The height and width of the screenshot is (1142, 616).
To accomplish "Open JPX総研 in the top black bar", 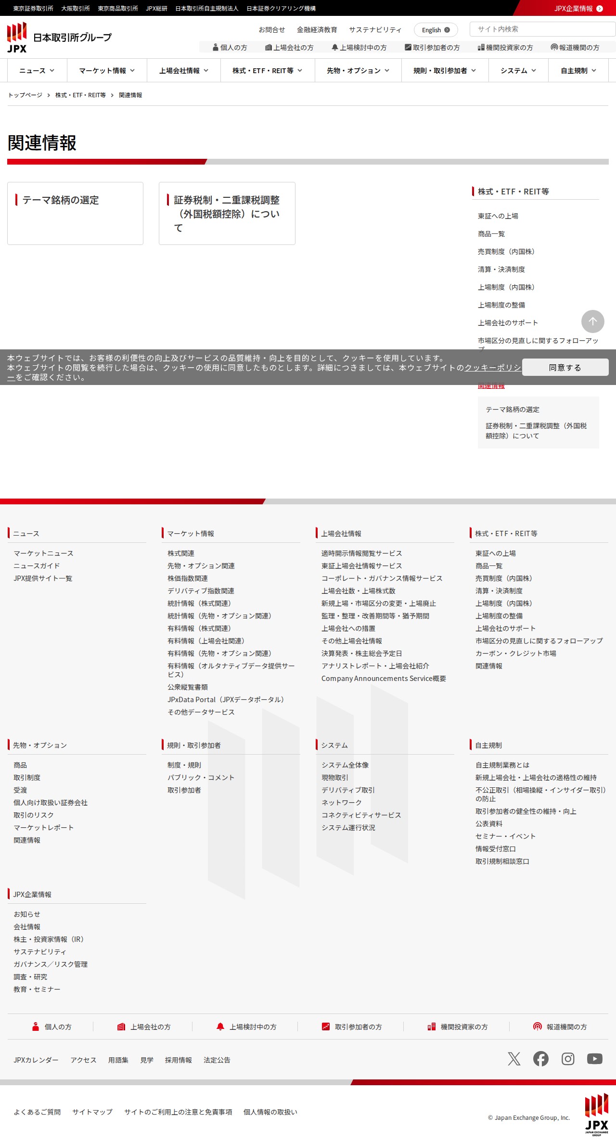I will coord(157,9).
